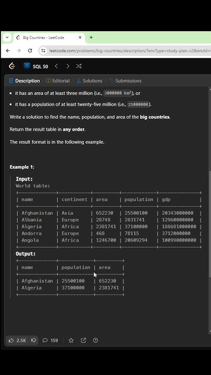The width and height of the screenshot is (211, 375).
Task: Switch to the Editorial tab
Action: 58,81
